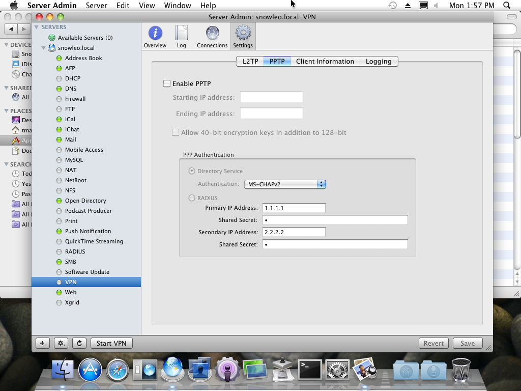Click the Ending IP address field
The height and width of the screenshot is (391, 521).
(x=272, y=114)
